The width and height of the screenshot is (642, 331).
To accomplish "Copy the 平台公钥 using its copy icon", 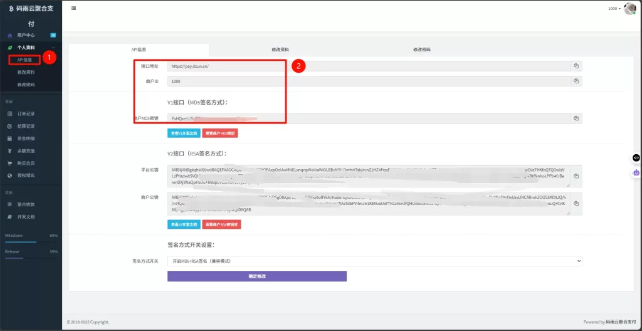I will coord(576,176).
